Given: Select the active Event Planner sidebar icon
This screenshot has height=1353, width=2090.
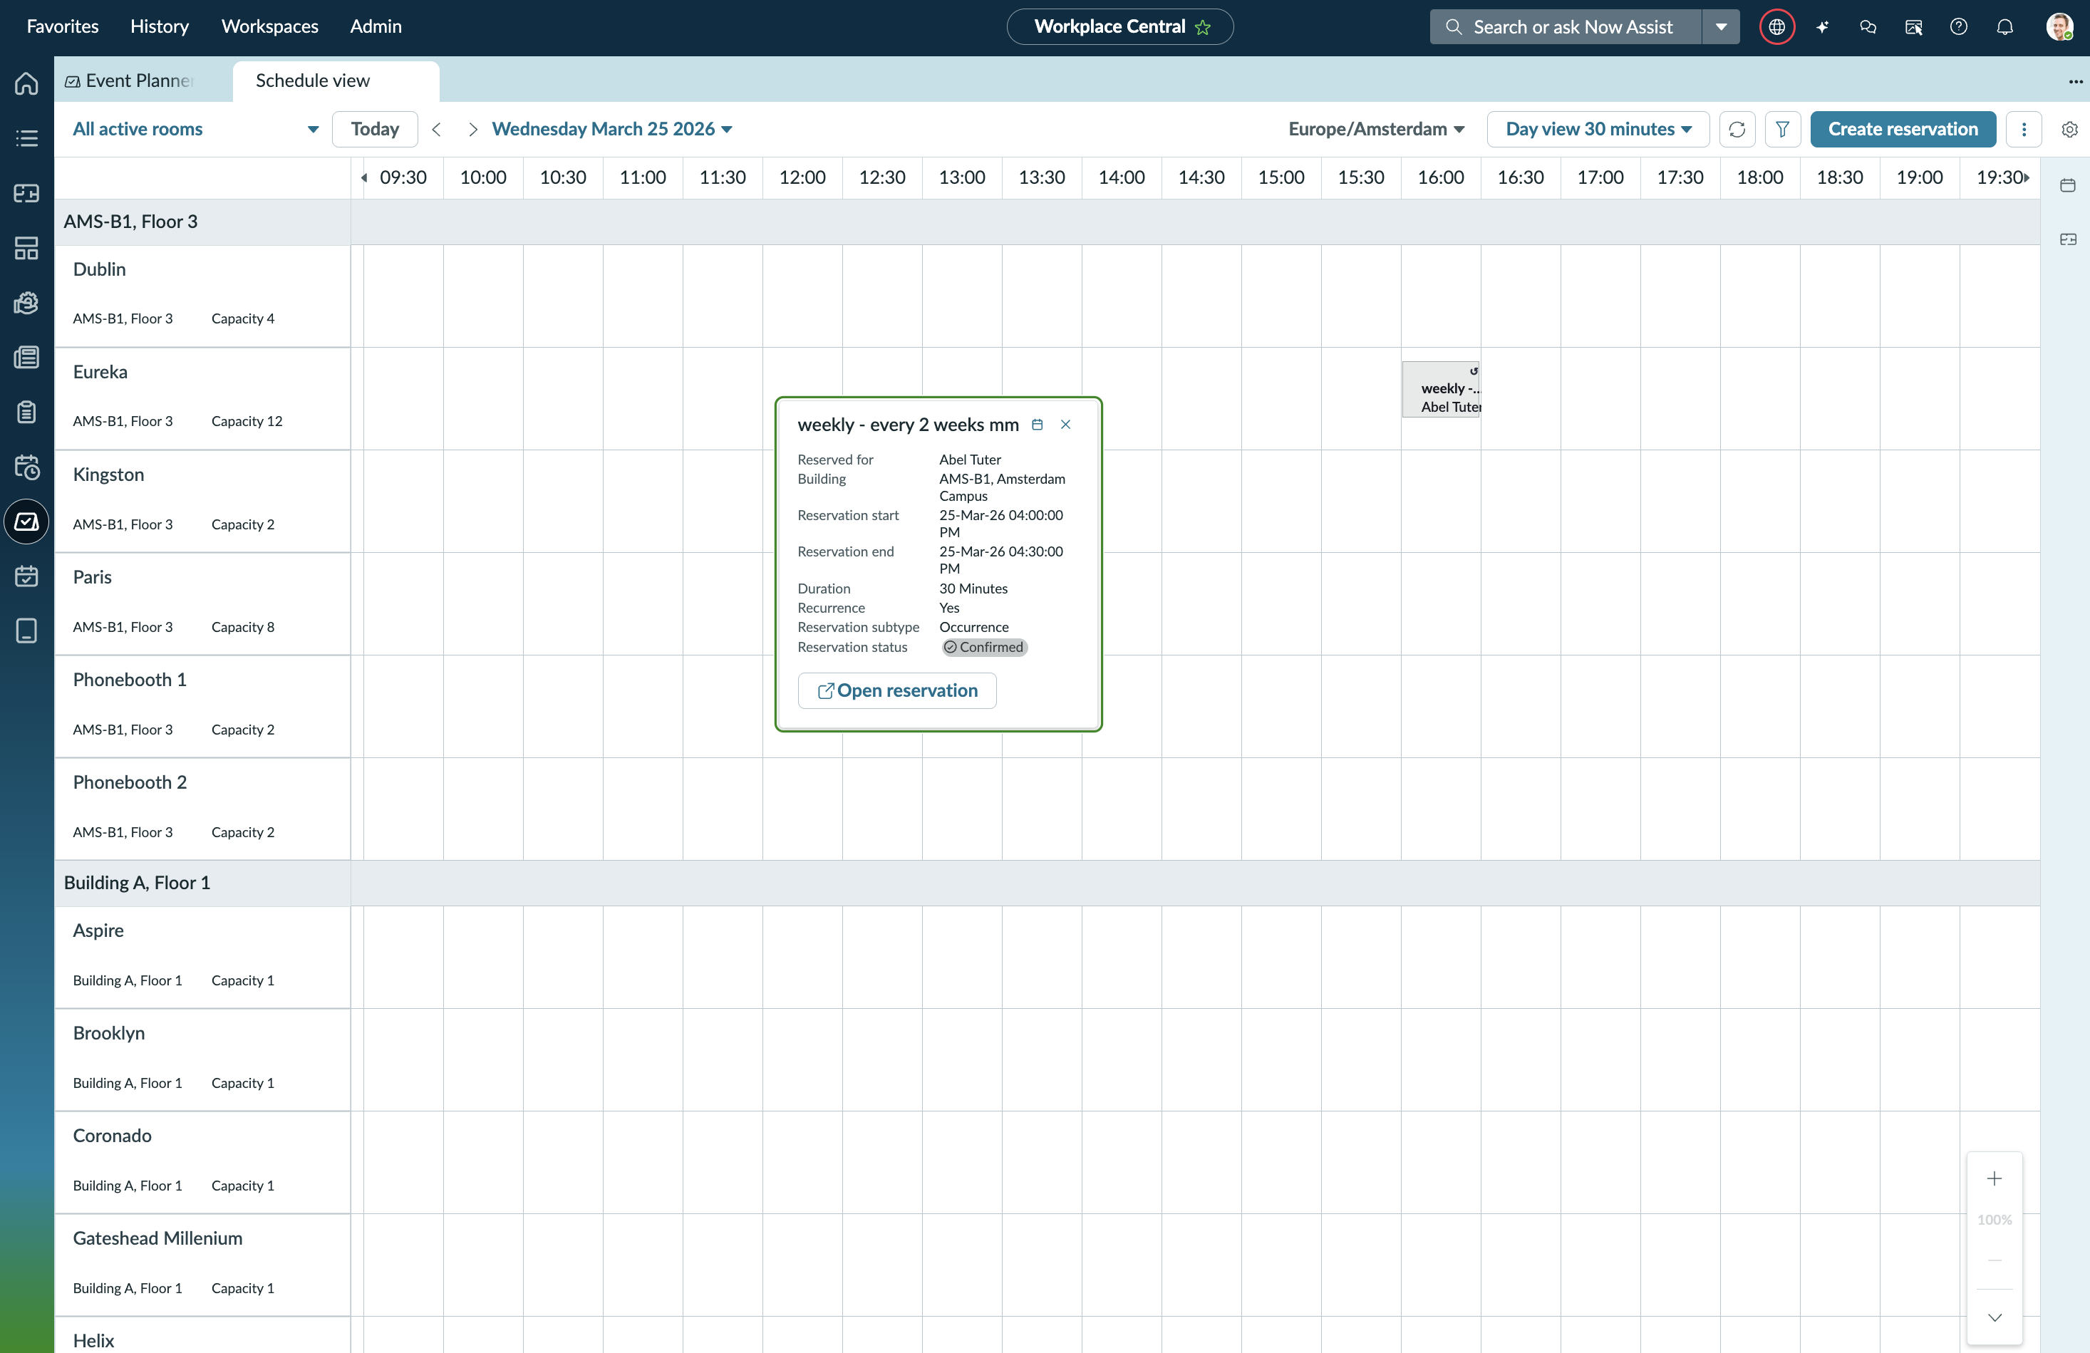Looking at the screenshot, I should pyautogui.click(x=26, y=522).
